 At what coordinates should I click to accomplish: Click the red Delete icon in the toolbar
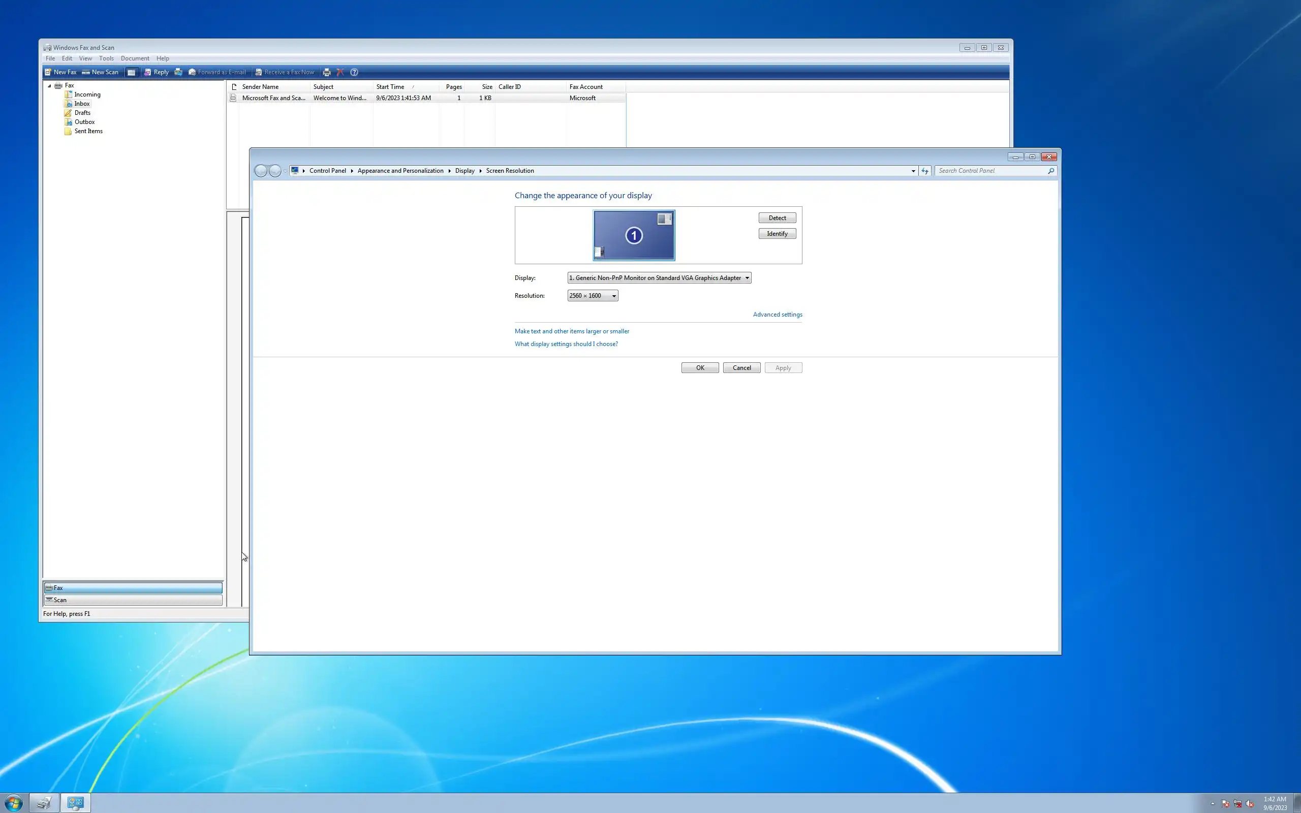click(340, 72)
